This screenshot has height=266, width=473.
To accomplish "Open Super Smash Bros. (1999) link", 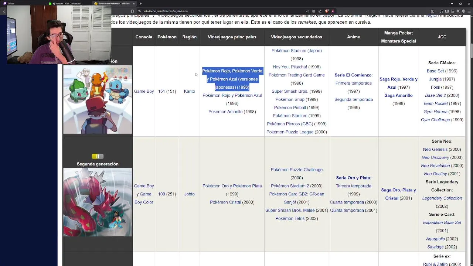I will 290,91.
